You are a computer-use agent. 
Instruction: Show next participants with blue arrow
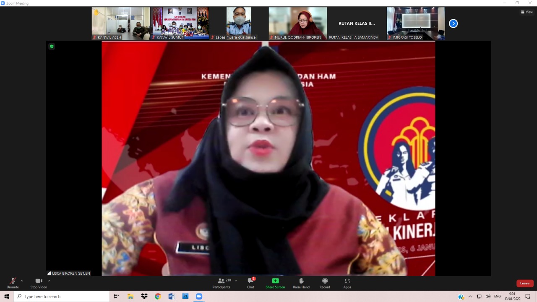coord(453,23)
